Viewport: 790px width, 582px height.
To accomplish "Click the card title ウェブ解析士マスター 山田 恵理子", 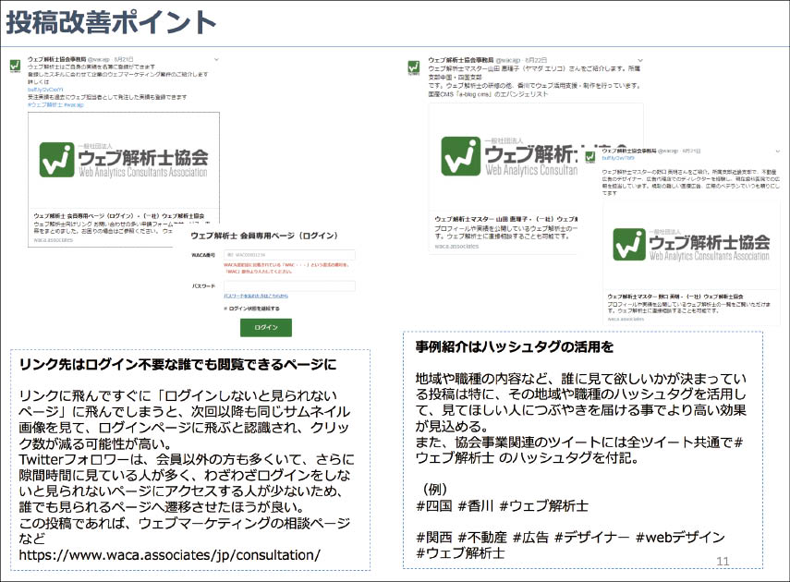I will click(505, 219).
